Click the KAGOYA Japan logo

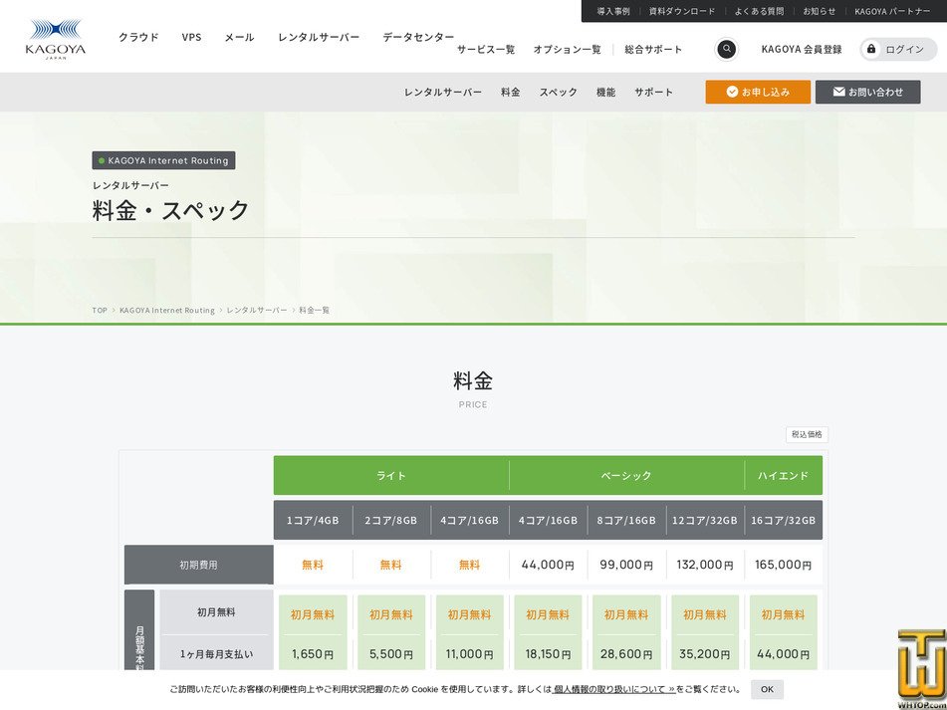click(56, 39)
